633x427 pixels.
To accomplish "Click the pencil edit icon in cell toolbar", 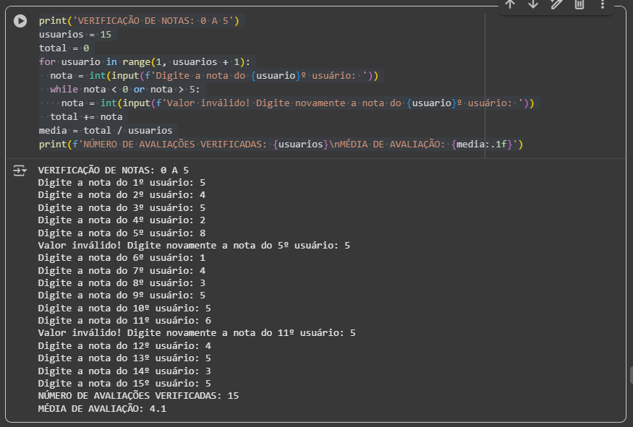I will (x=556, y=4).
